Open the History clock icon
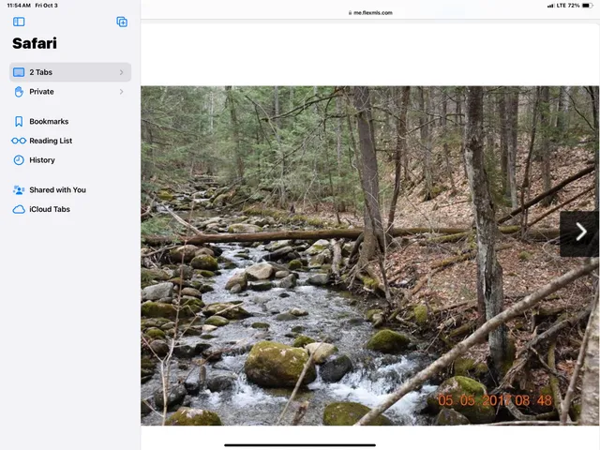600x450 pixels. (19, 160)
